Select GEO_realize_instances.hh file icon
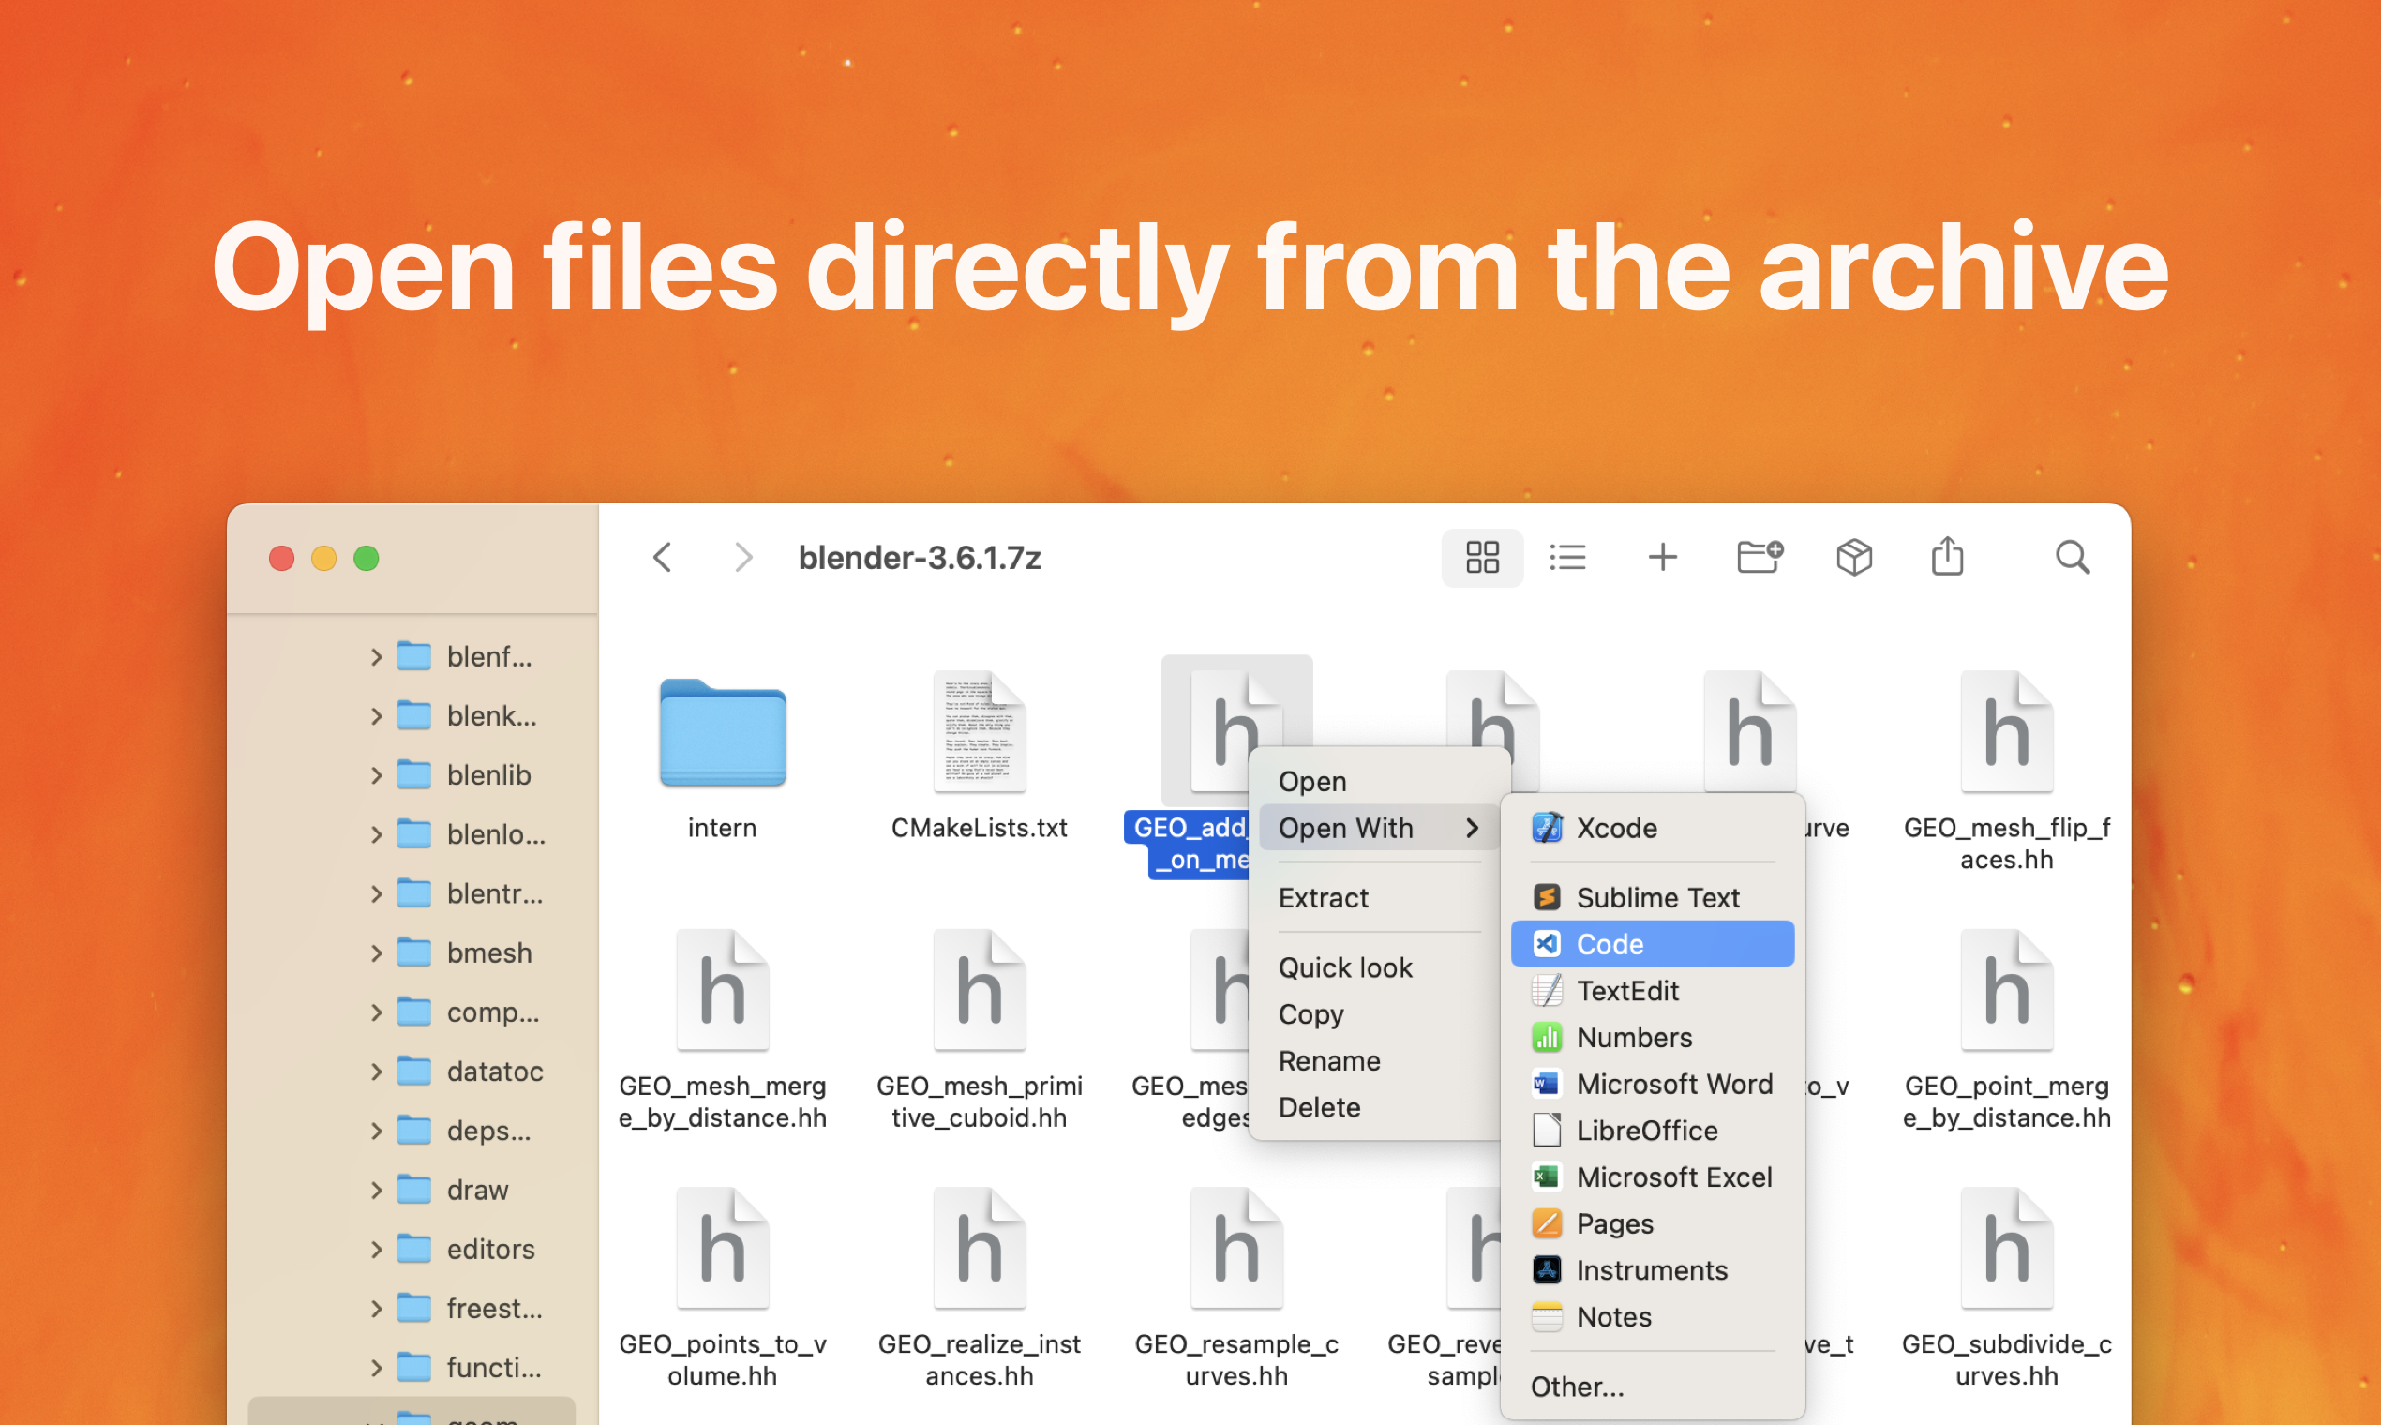This screenshot has height=1425, width=2381. click(x=980, y=1249)
